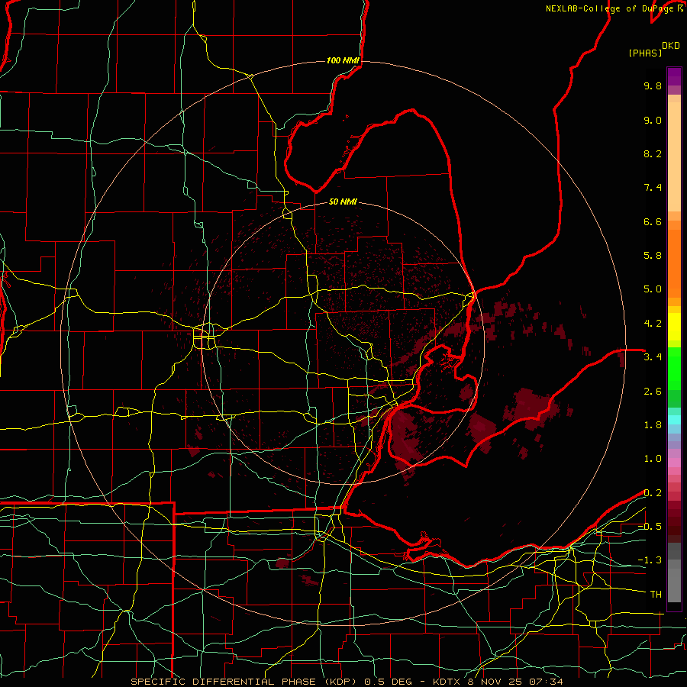Click the 4.2 value on the color scale

tap(653, 324)
